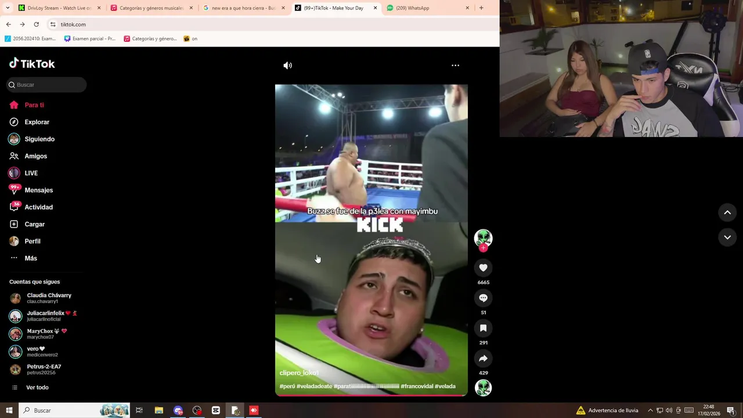
Task: Go to next video with down chevron
Action: 727,237
